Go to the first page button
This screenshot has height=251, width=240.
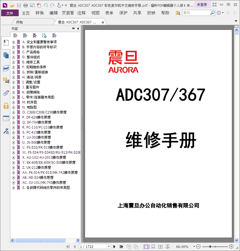68,247
